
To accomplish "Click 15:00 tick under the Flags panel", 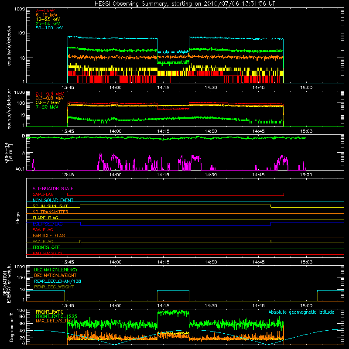I will (x=306, y=262).
